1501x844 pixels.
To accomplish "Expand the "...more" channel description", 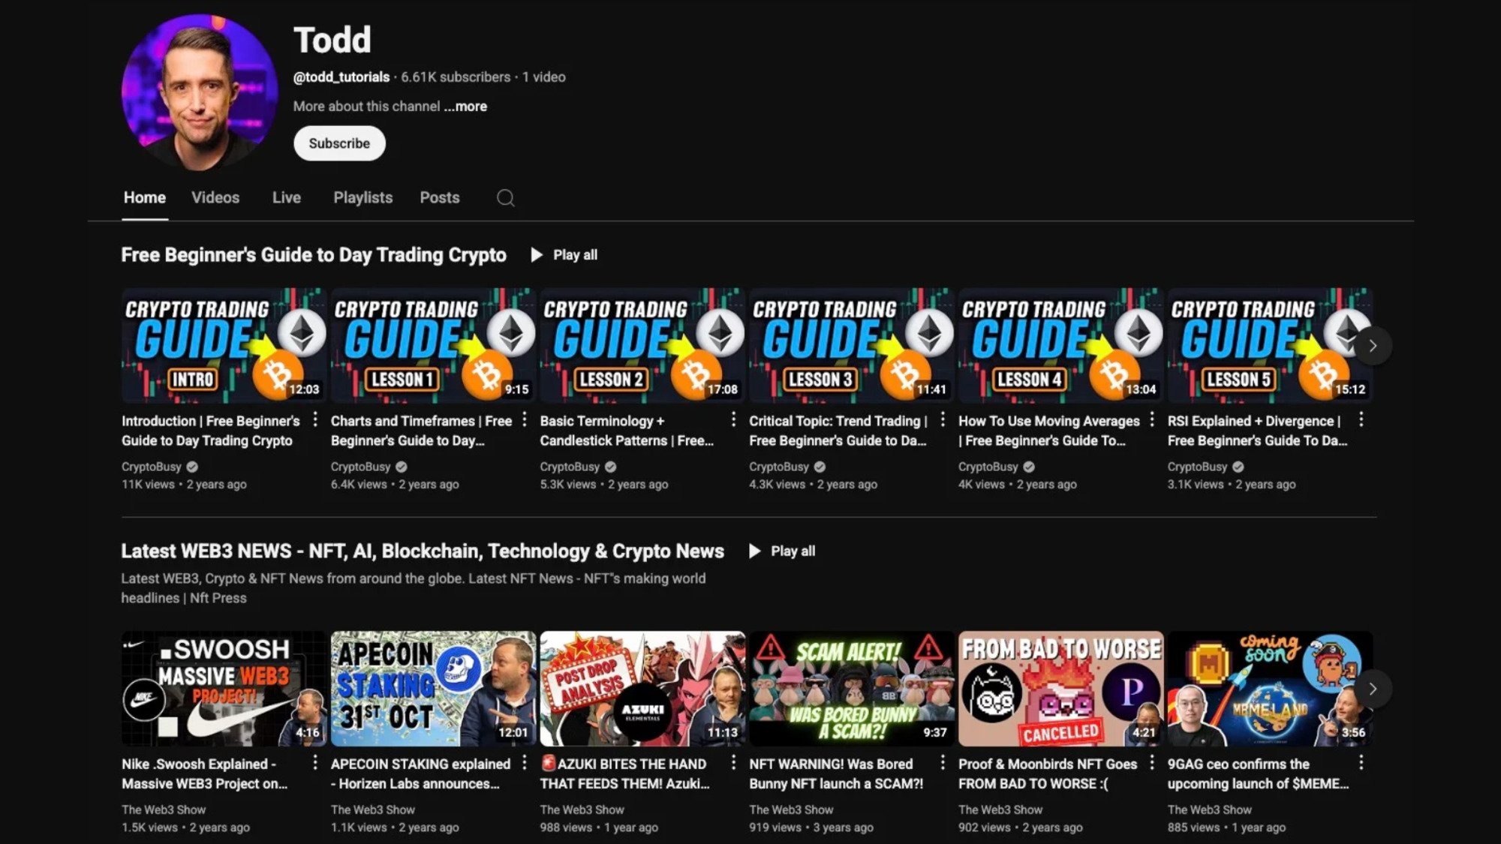I will click(x=465, y=106).
